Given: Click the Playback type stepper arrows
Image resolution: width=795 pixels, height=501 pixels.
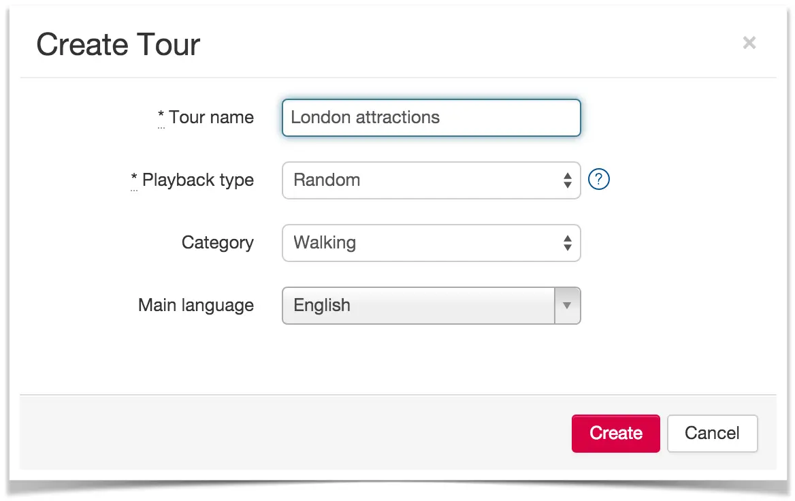Looking at the screenshot, I should [x=568, y=180].
